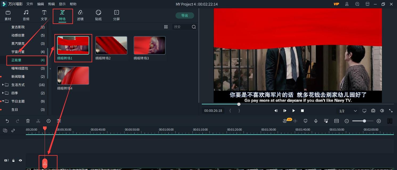The height and width of the screenshot is (170, 397).
Task: Click the VIP badge in title bar
Action: click(336, 4)
